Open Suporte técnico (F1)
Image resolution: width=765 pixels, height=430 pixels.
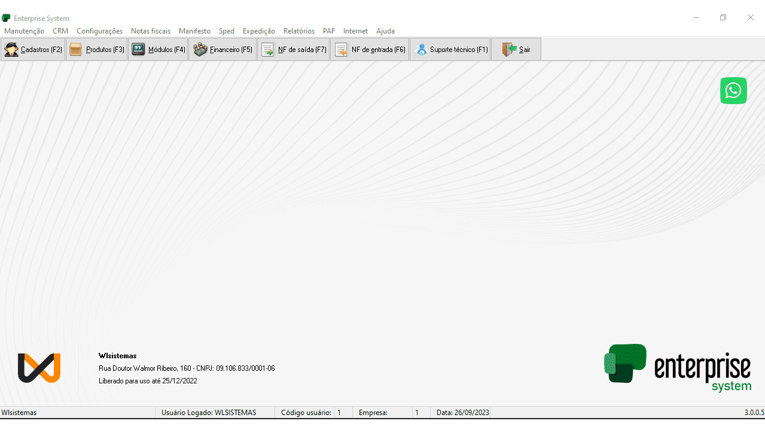(450, 50)
